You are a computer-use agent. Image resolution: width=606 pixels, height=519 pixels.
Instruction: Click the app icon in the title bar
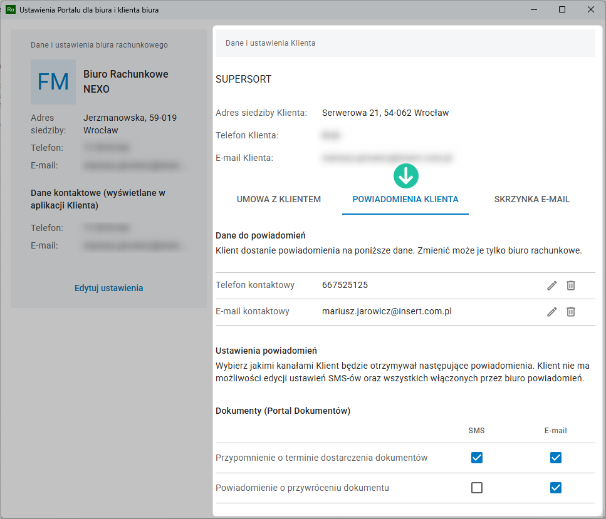coord(11,9)
